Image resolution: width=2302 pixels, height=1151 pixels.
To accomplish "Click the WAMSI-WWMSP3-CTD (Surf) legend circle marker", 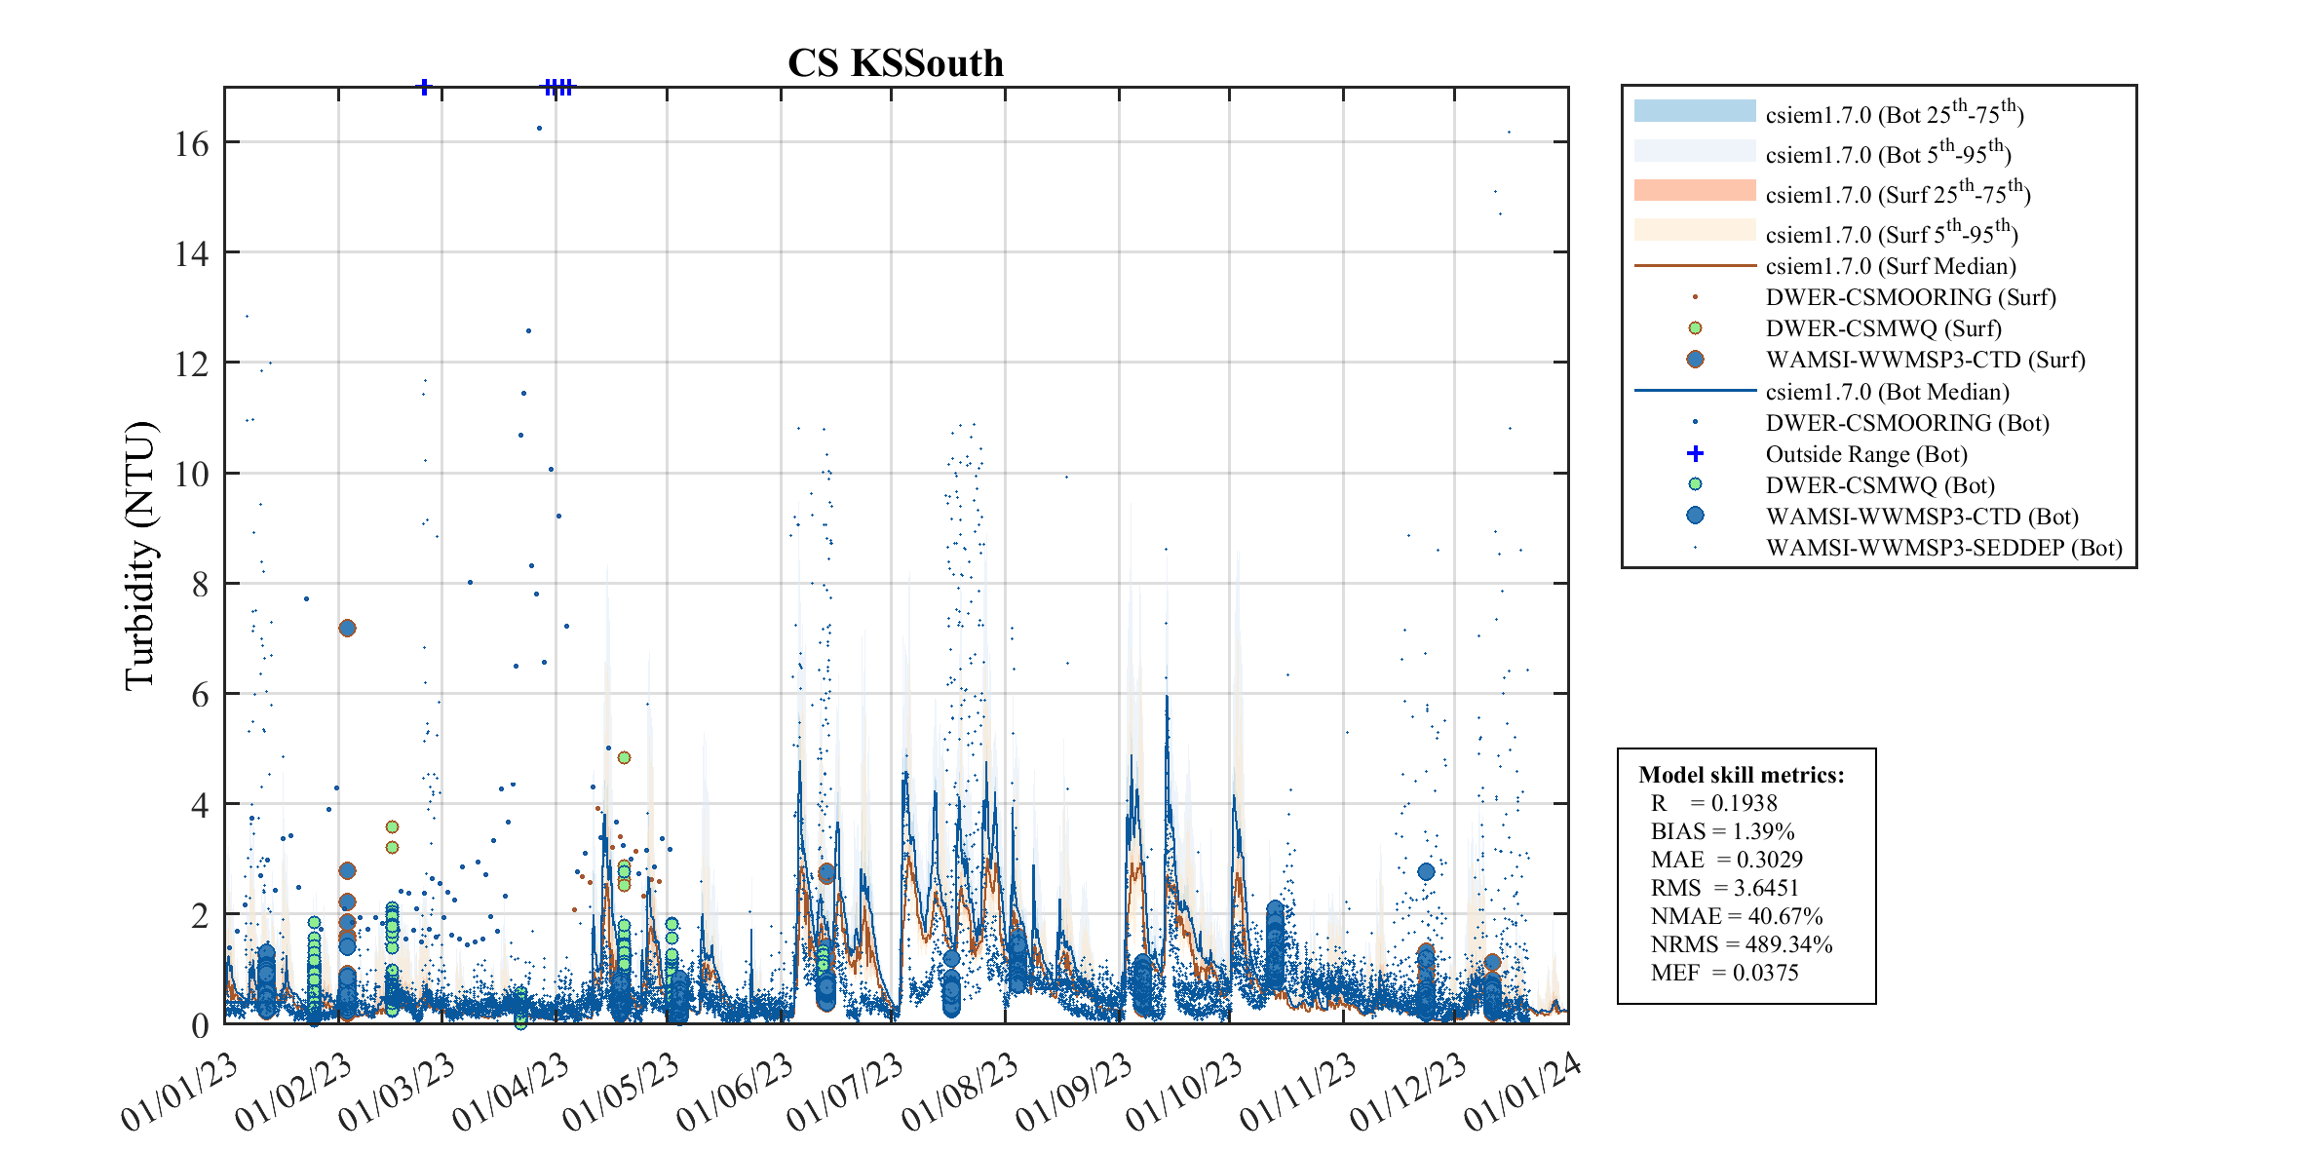I will [x=1695, y=360].
